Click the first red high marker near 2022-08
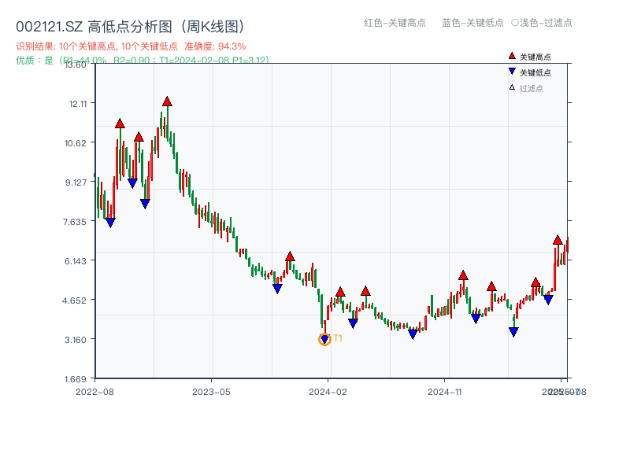Screen dimensions: 630x472 [x=120, y=124]
